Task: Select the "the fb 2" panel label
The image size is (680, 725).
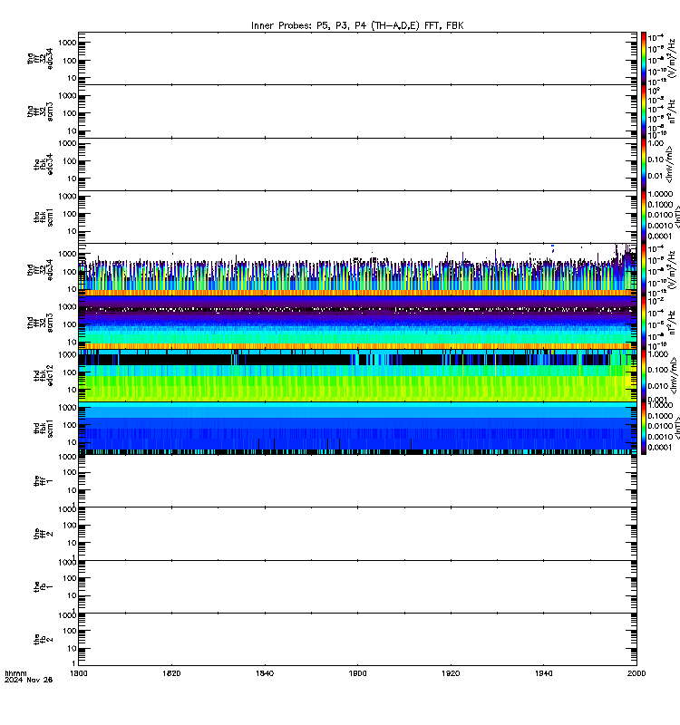Action: pyautogui.click(x=44, y=640)
